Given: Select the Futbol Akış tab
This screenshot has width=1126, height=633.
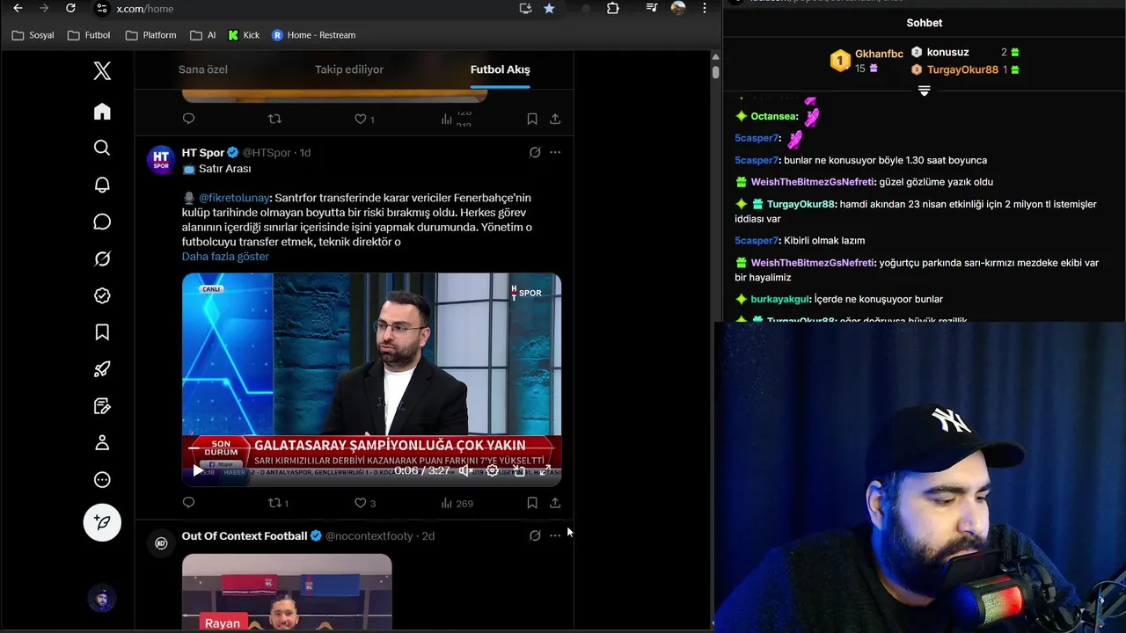Looking at the screenshot, I should click(500, 69).
